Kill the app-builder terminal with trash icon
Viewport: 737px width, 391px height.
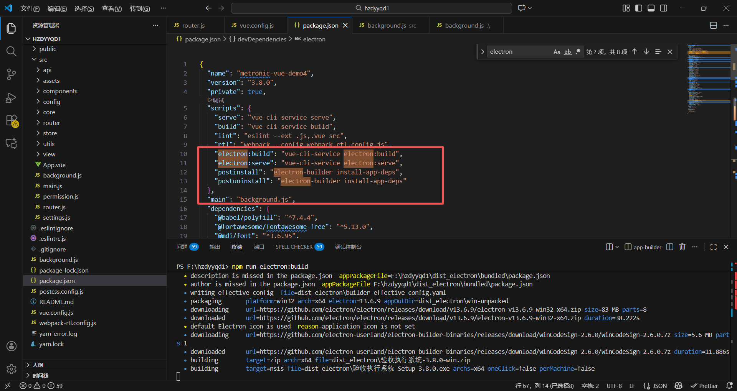pos(682,247)
